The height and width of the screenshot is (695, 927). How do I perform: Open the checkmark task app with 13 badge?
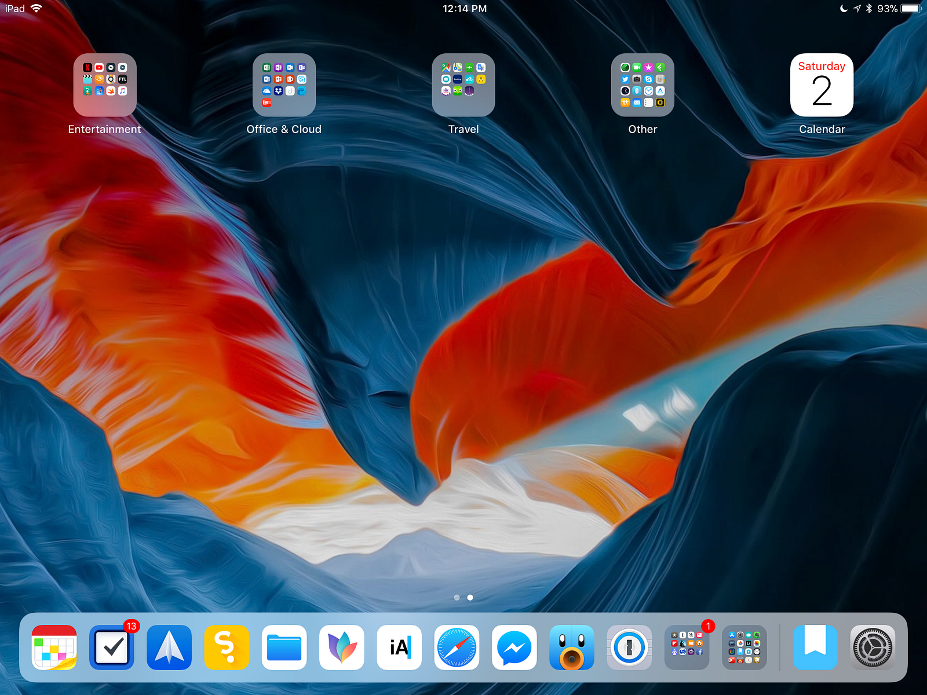click(112, 648)
